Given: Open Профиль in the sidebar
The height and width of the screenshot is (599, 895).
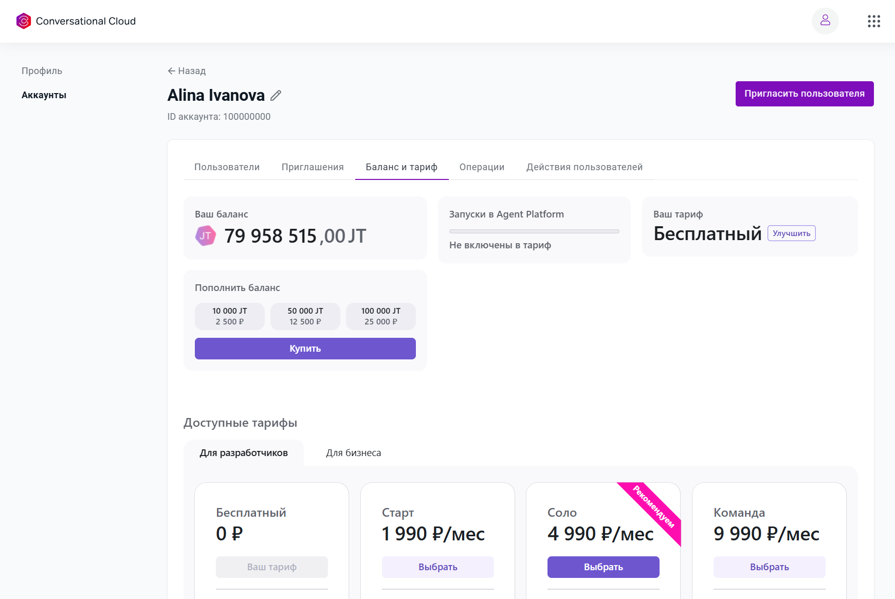Looking at the screenshot, I should tap(42, 71).
